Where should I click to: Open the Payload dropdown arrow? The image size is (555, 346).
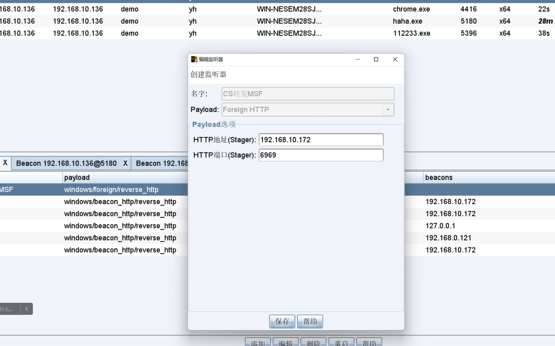388,110
